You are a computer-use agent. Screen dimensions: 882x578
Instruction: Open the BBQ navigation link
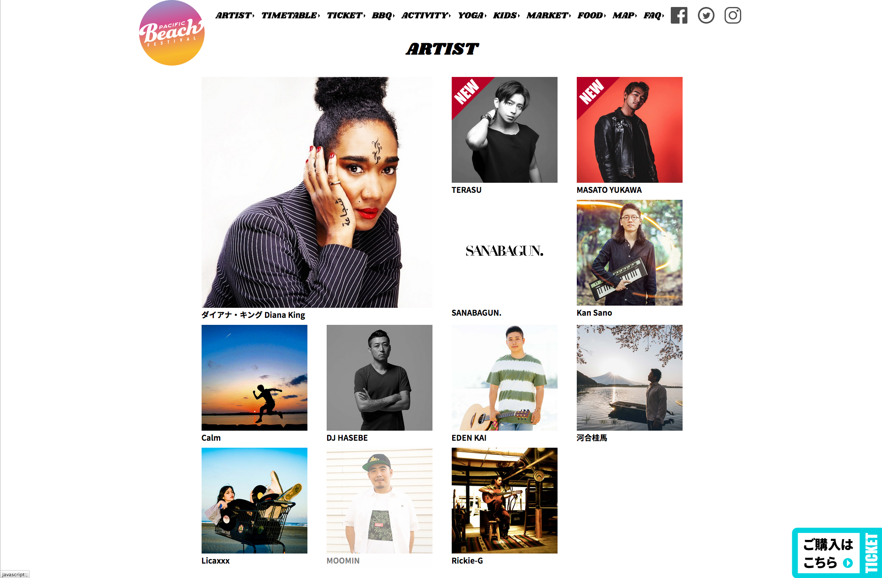(383, 15)
